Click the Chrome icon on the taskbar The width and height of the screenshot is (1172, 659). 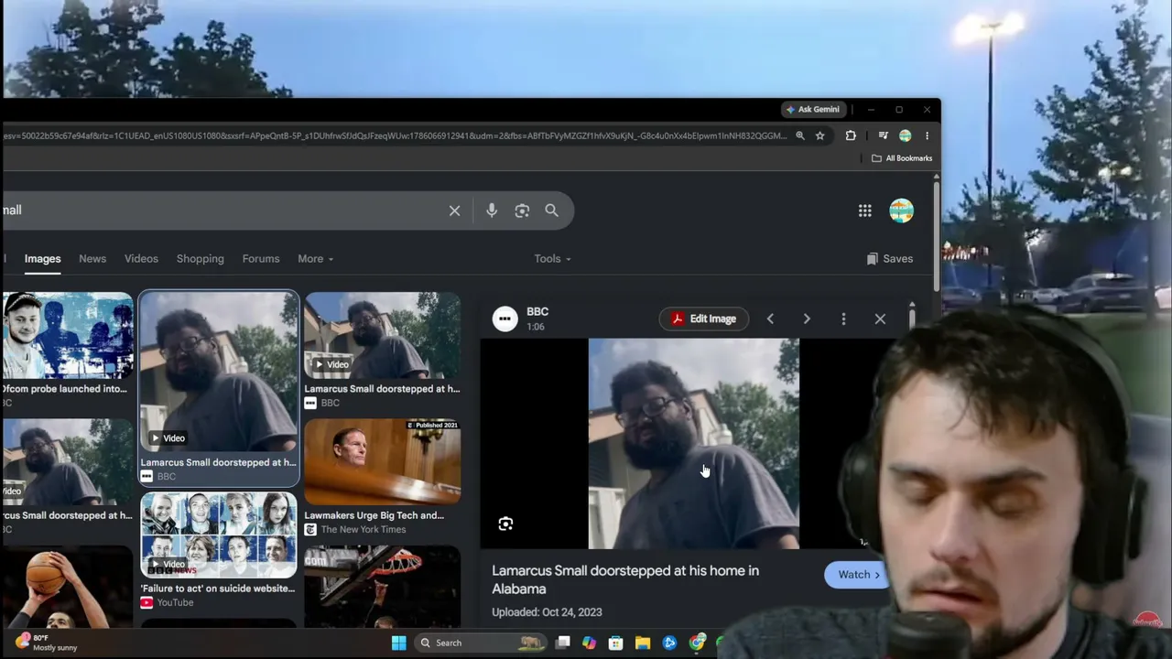tap(698, 643)
